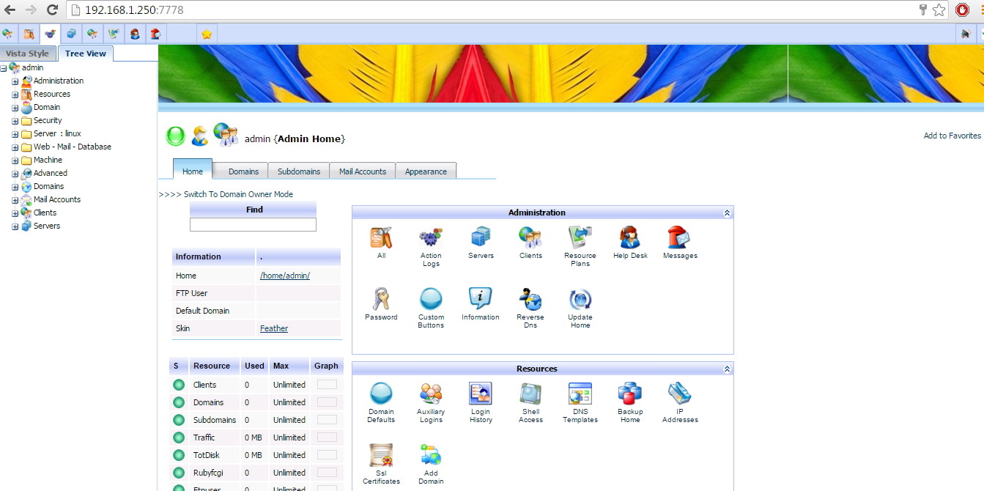Select Clients in the left tree

[x=45, y=213]
